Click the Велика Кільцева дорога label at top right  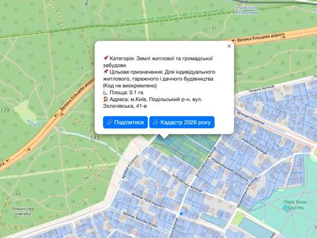[x=261, y=38]
